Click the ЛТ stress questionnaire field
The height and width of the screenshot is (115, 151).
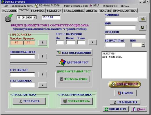[29, 43]
